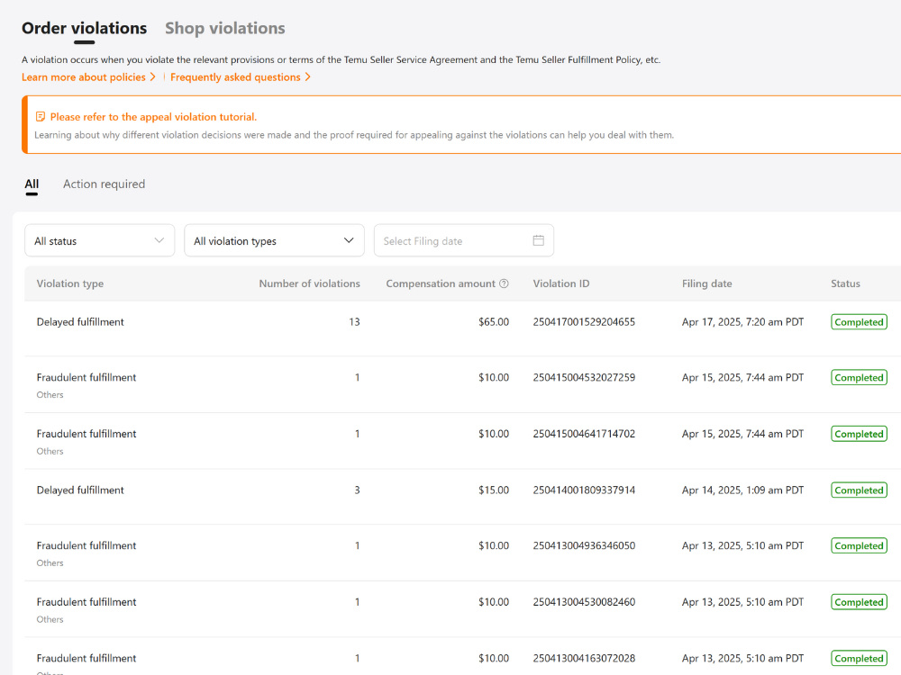Click the $15.00 compensation amount
Image resolution: width=901 pixels, height=675 pixels.
click(x=494, y=490)
